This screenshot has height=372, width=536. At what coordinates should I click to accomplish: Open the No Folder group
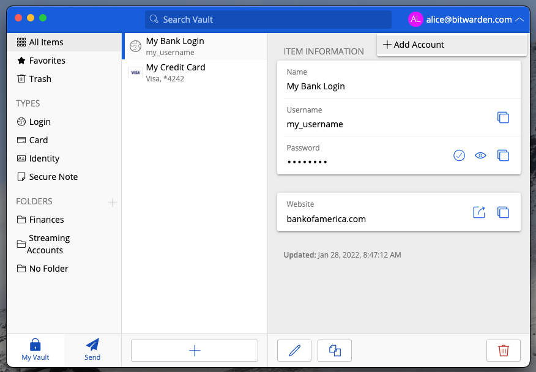64,269
